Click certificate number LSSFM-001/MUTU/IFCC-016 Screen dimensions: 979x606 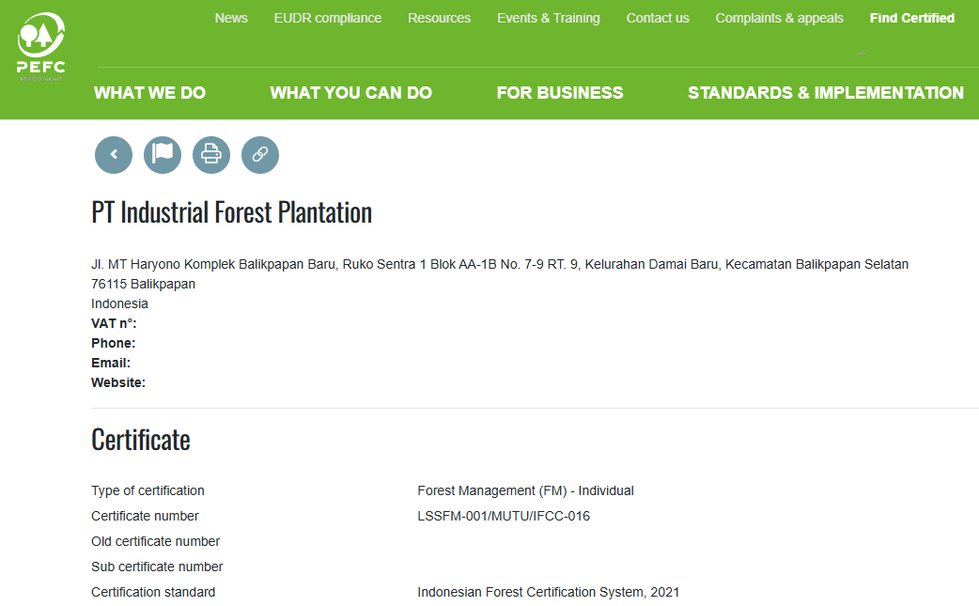pos(504,516)
